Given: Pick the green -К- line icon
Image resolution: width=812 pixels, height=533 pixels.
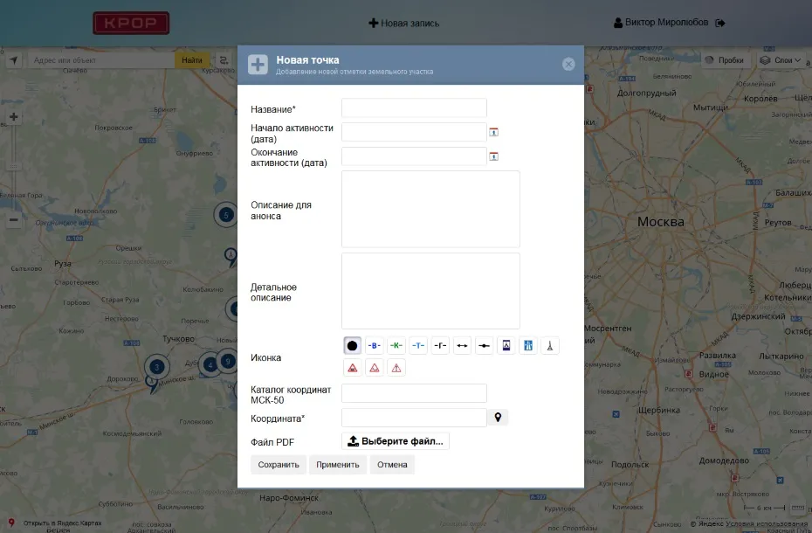Looking at the screenshot, I should 396,346.
